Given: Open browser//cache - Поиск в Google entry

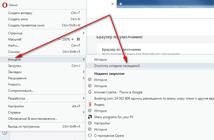Looking at the screenshot, I should pos(150,92).
